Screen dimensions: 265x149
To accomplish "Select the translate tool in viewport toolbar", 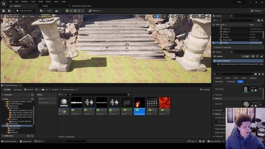I will (158, 17).
